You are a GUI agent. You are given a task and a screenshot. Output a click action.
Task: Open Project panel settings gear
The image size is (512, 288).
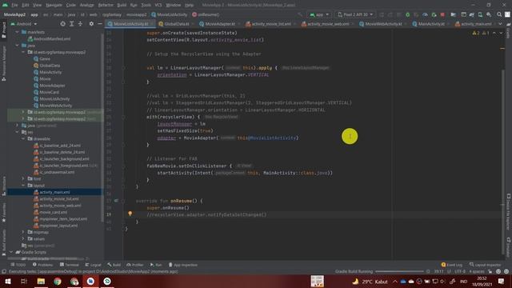(91, 24)
